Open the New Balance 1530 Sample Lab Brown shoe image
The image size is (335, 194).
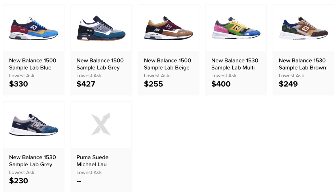tap(303, 28)
